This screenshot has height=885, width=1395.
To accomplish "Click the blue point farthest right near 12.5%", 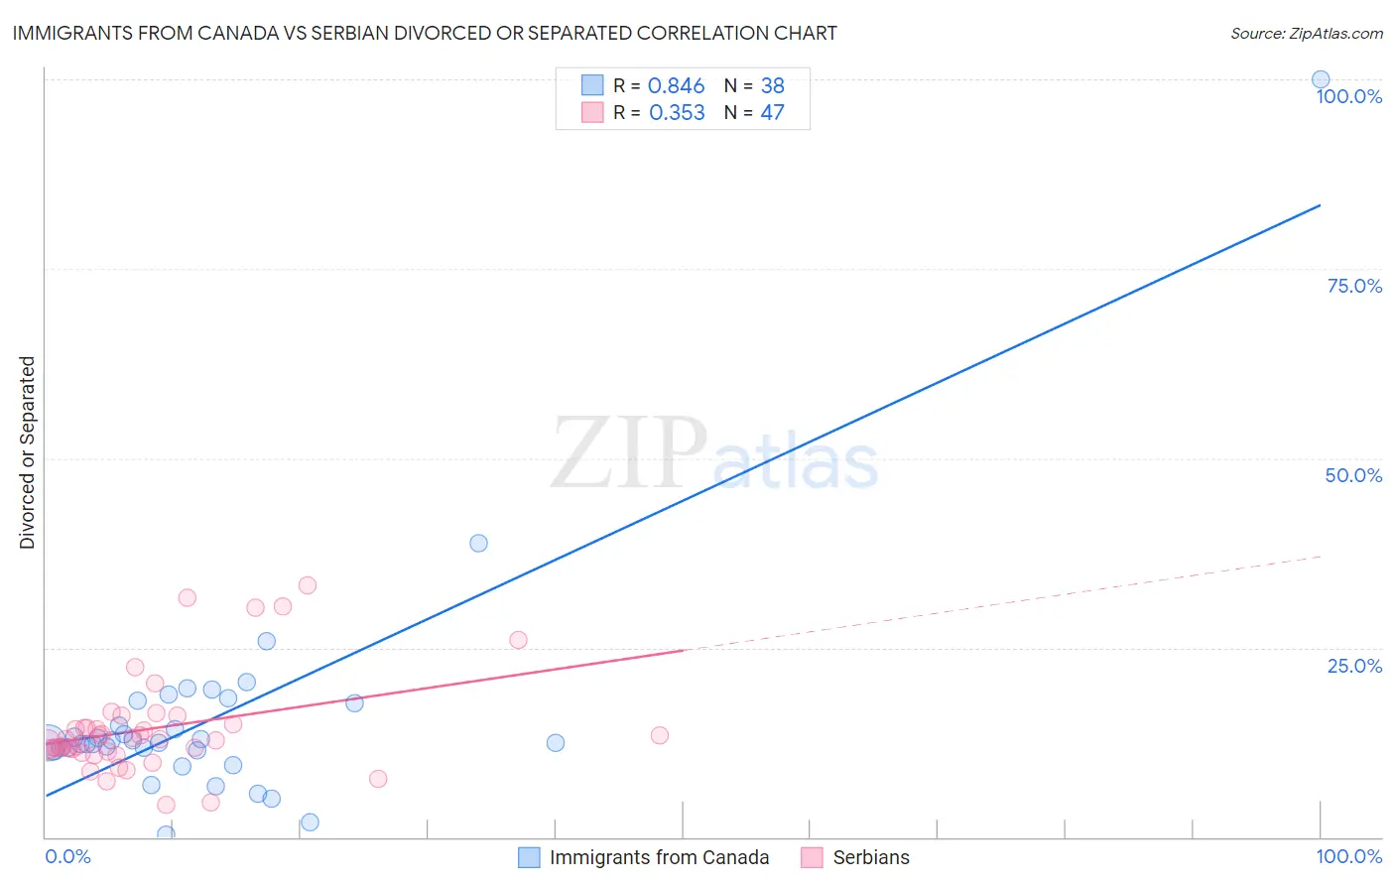I will [x=556, y=743].
